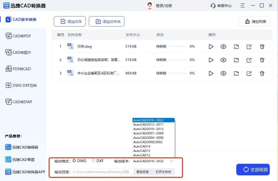The image size is (278, 181).
Task: Switch to CAD转PDF sidebar tab
Action: pyautogui.click(x=22, y=36)
